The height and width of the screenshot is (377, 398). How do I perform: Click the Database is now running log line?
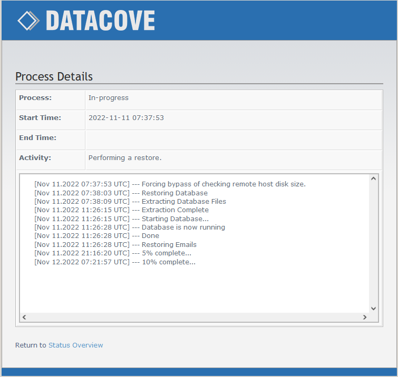tap(130, 227)
